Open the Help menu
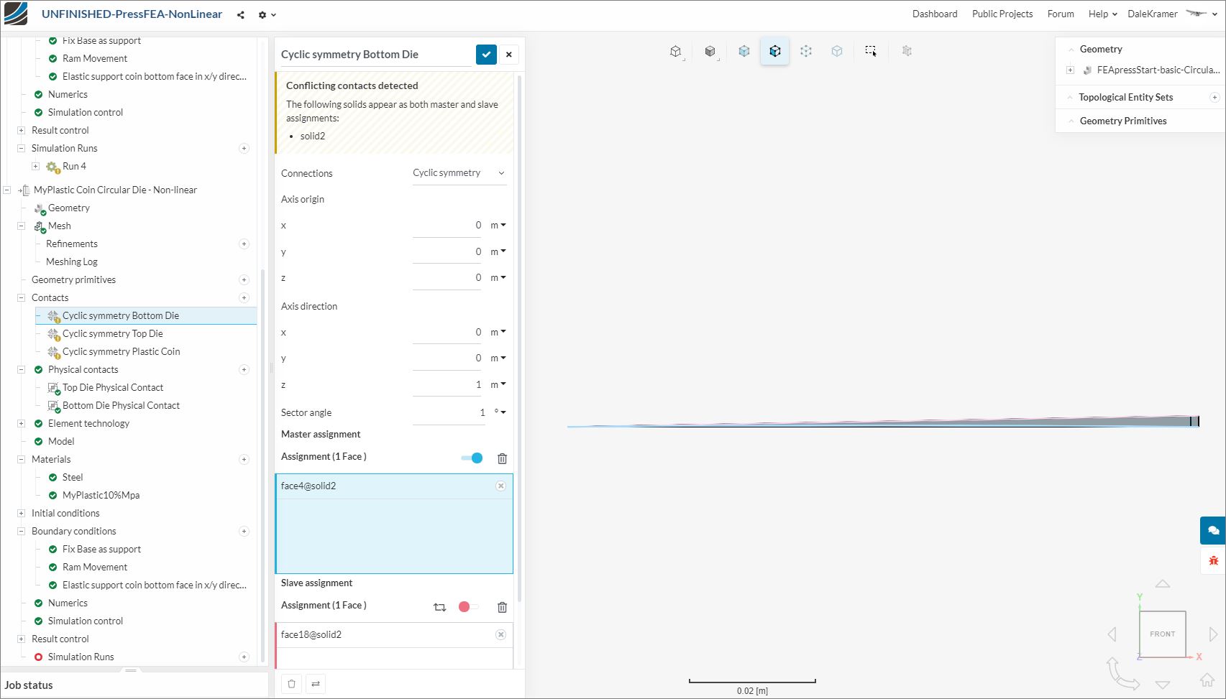 tap(1102, 14)
